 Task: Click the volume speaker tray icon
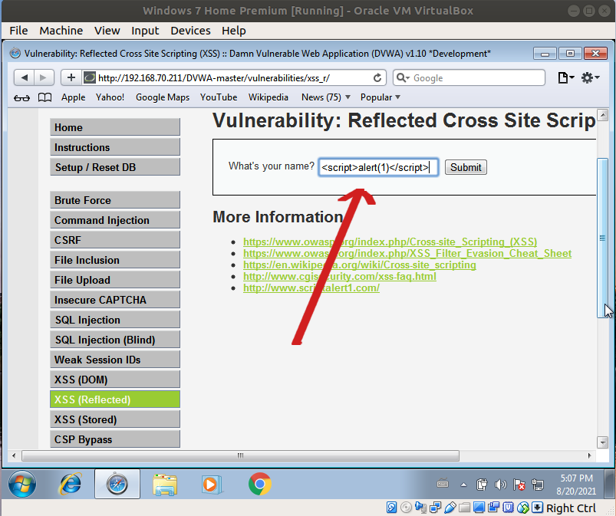(500, 485)
